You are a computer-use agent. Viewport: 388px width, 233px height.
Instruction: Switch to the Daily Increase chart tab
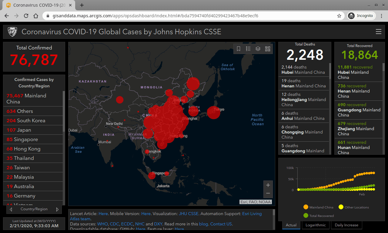pos(346,225)
